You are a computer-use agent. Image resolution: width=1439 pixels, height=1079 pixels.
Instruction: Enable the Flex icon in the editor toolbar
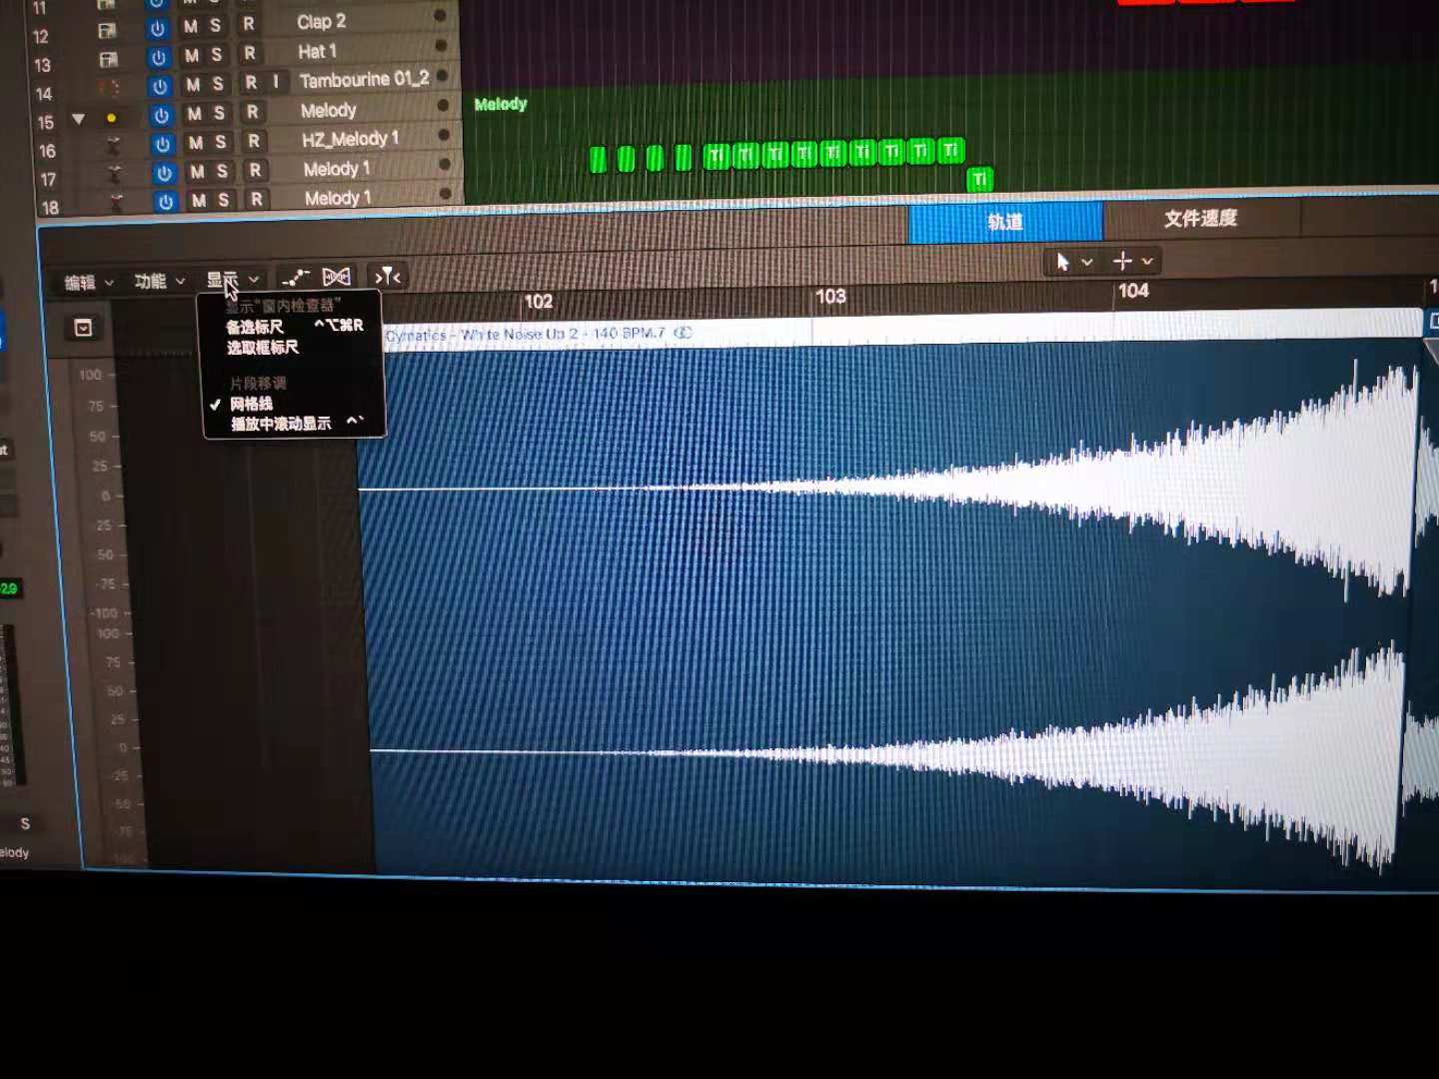337,277
